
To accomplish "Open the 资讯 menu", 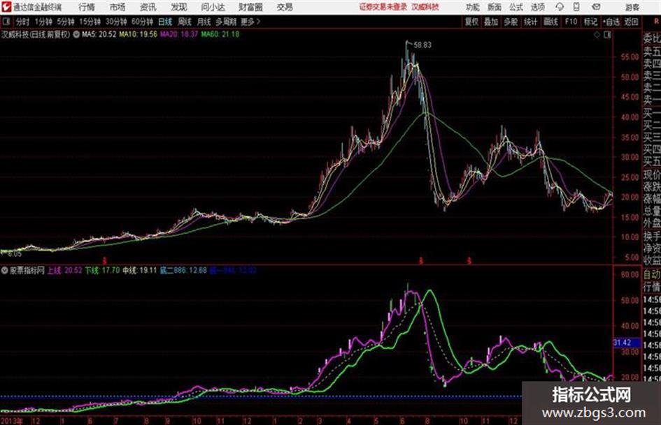I will 148,7.
